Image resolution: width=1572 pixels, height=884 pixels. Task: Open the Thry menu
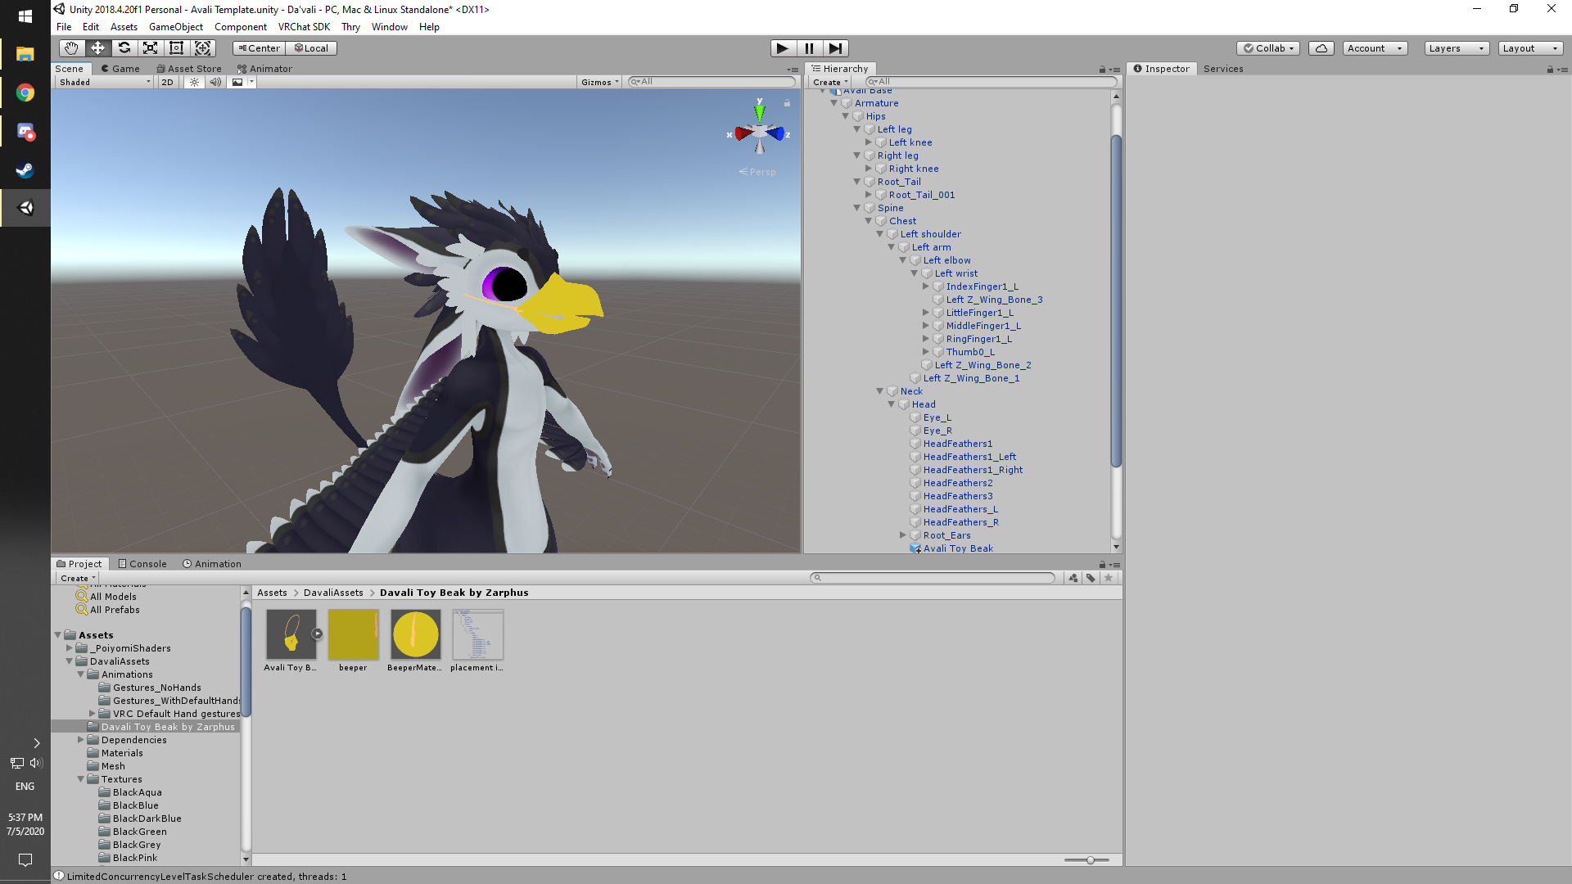(x=350, y=27)
